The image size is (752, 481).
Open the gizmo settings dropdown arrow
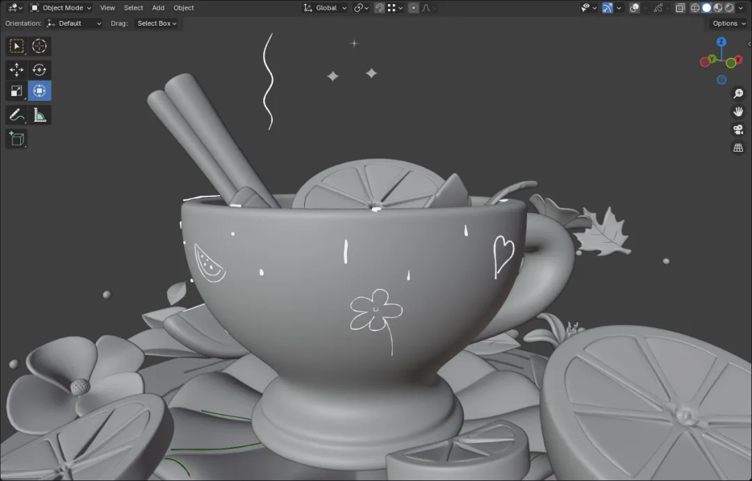[x=619, y=8]
